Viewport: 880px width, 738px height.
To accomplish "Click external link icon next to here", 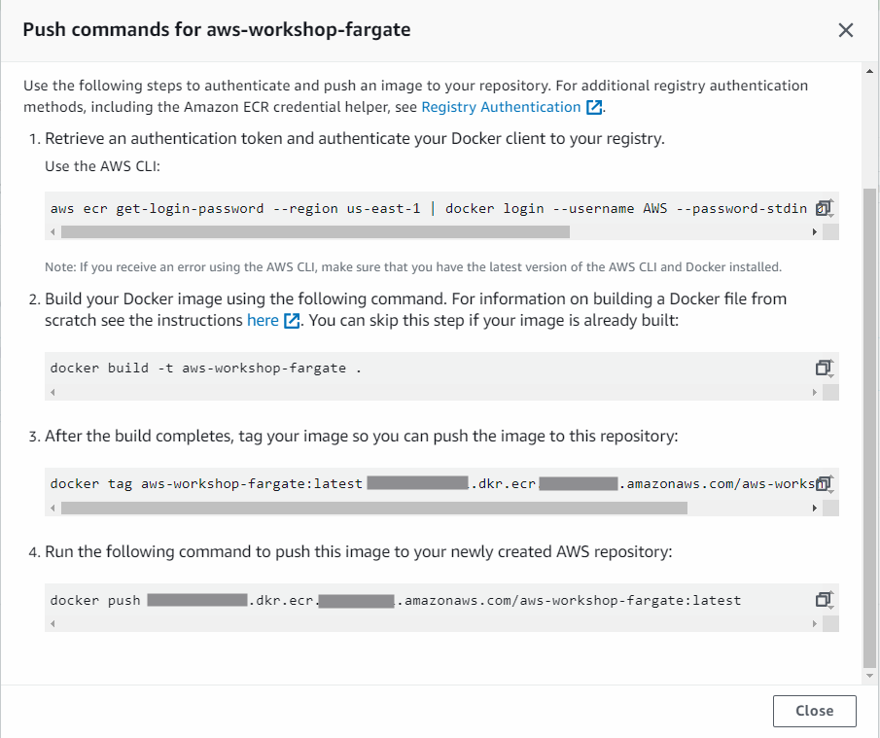I will [292, 321].
